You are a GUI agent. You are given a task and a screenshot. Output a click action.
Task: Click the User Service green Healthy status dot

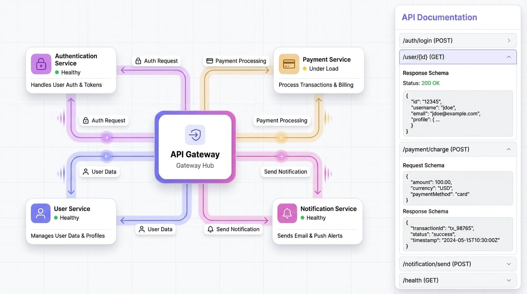click(56, 218)
